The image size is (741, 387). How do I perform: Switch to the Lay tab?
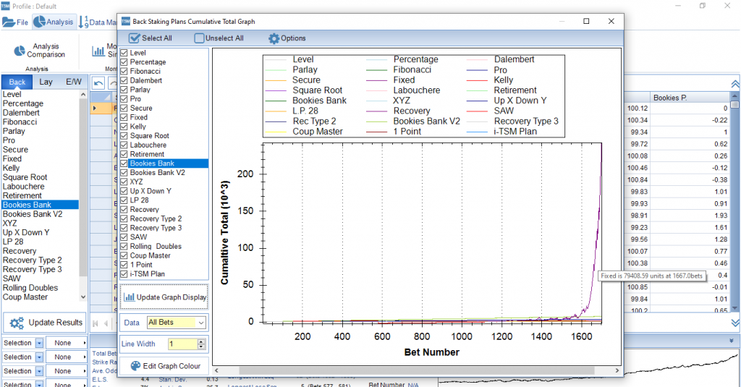(46, 82)
